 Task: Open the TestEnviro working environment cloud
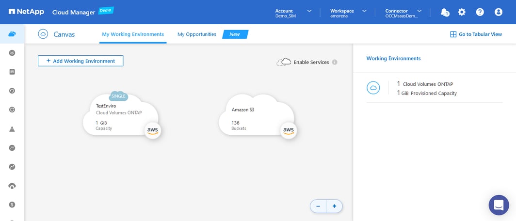(120, 116)
